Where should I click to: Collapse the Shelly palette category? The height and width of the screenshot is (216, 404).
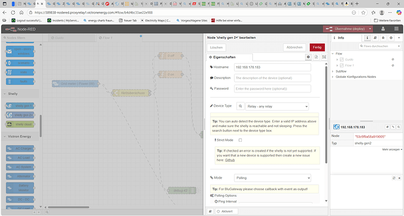click(20, 94)
